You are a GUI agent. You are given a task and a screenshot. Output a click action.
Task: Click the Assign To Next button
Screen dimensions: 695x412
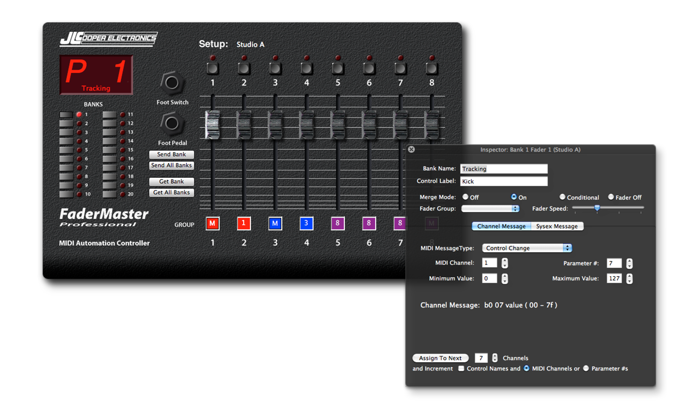(440, 358)
